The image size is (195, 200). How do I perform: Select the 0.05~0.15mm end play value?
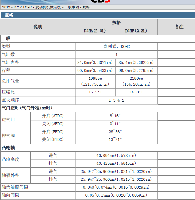[116, 195]
